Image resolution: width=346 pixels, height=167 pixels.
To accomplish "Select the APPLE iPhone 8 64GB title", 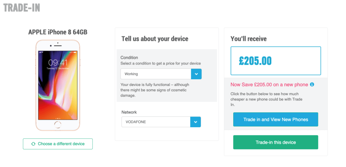I will [58, 32].
